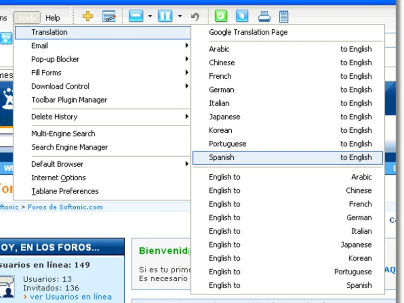
Task: Click the yellow plus add icon
Action: pyautogui.click(x=87, y=16)
